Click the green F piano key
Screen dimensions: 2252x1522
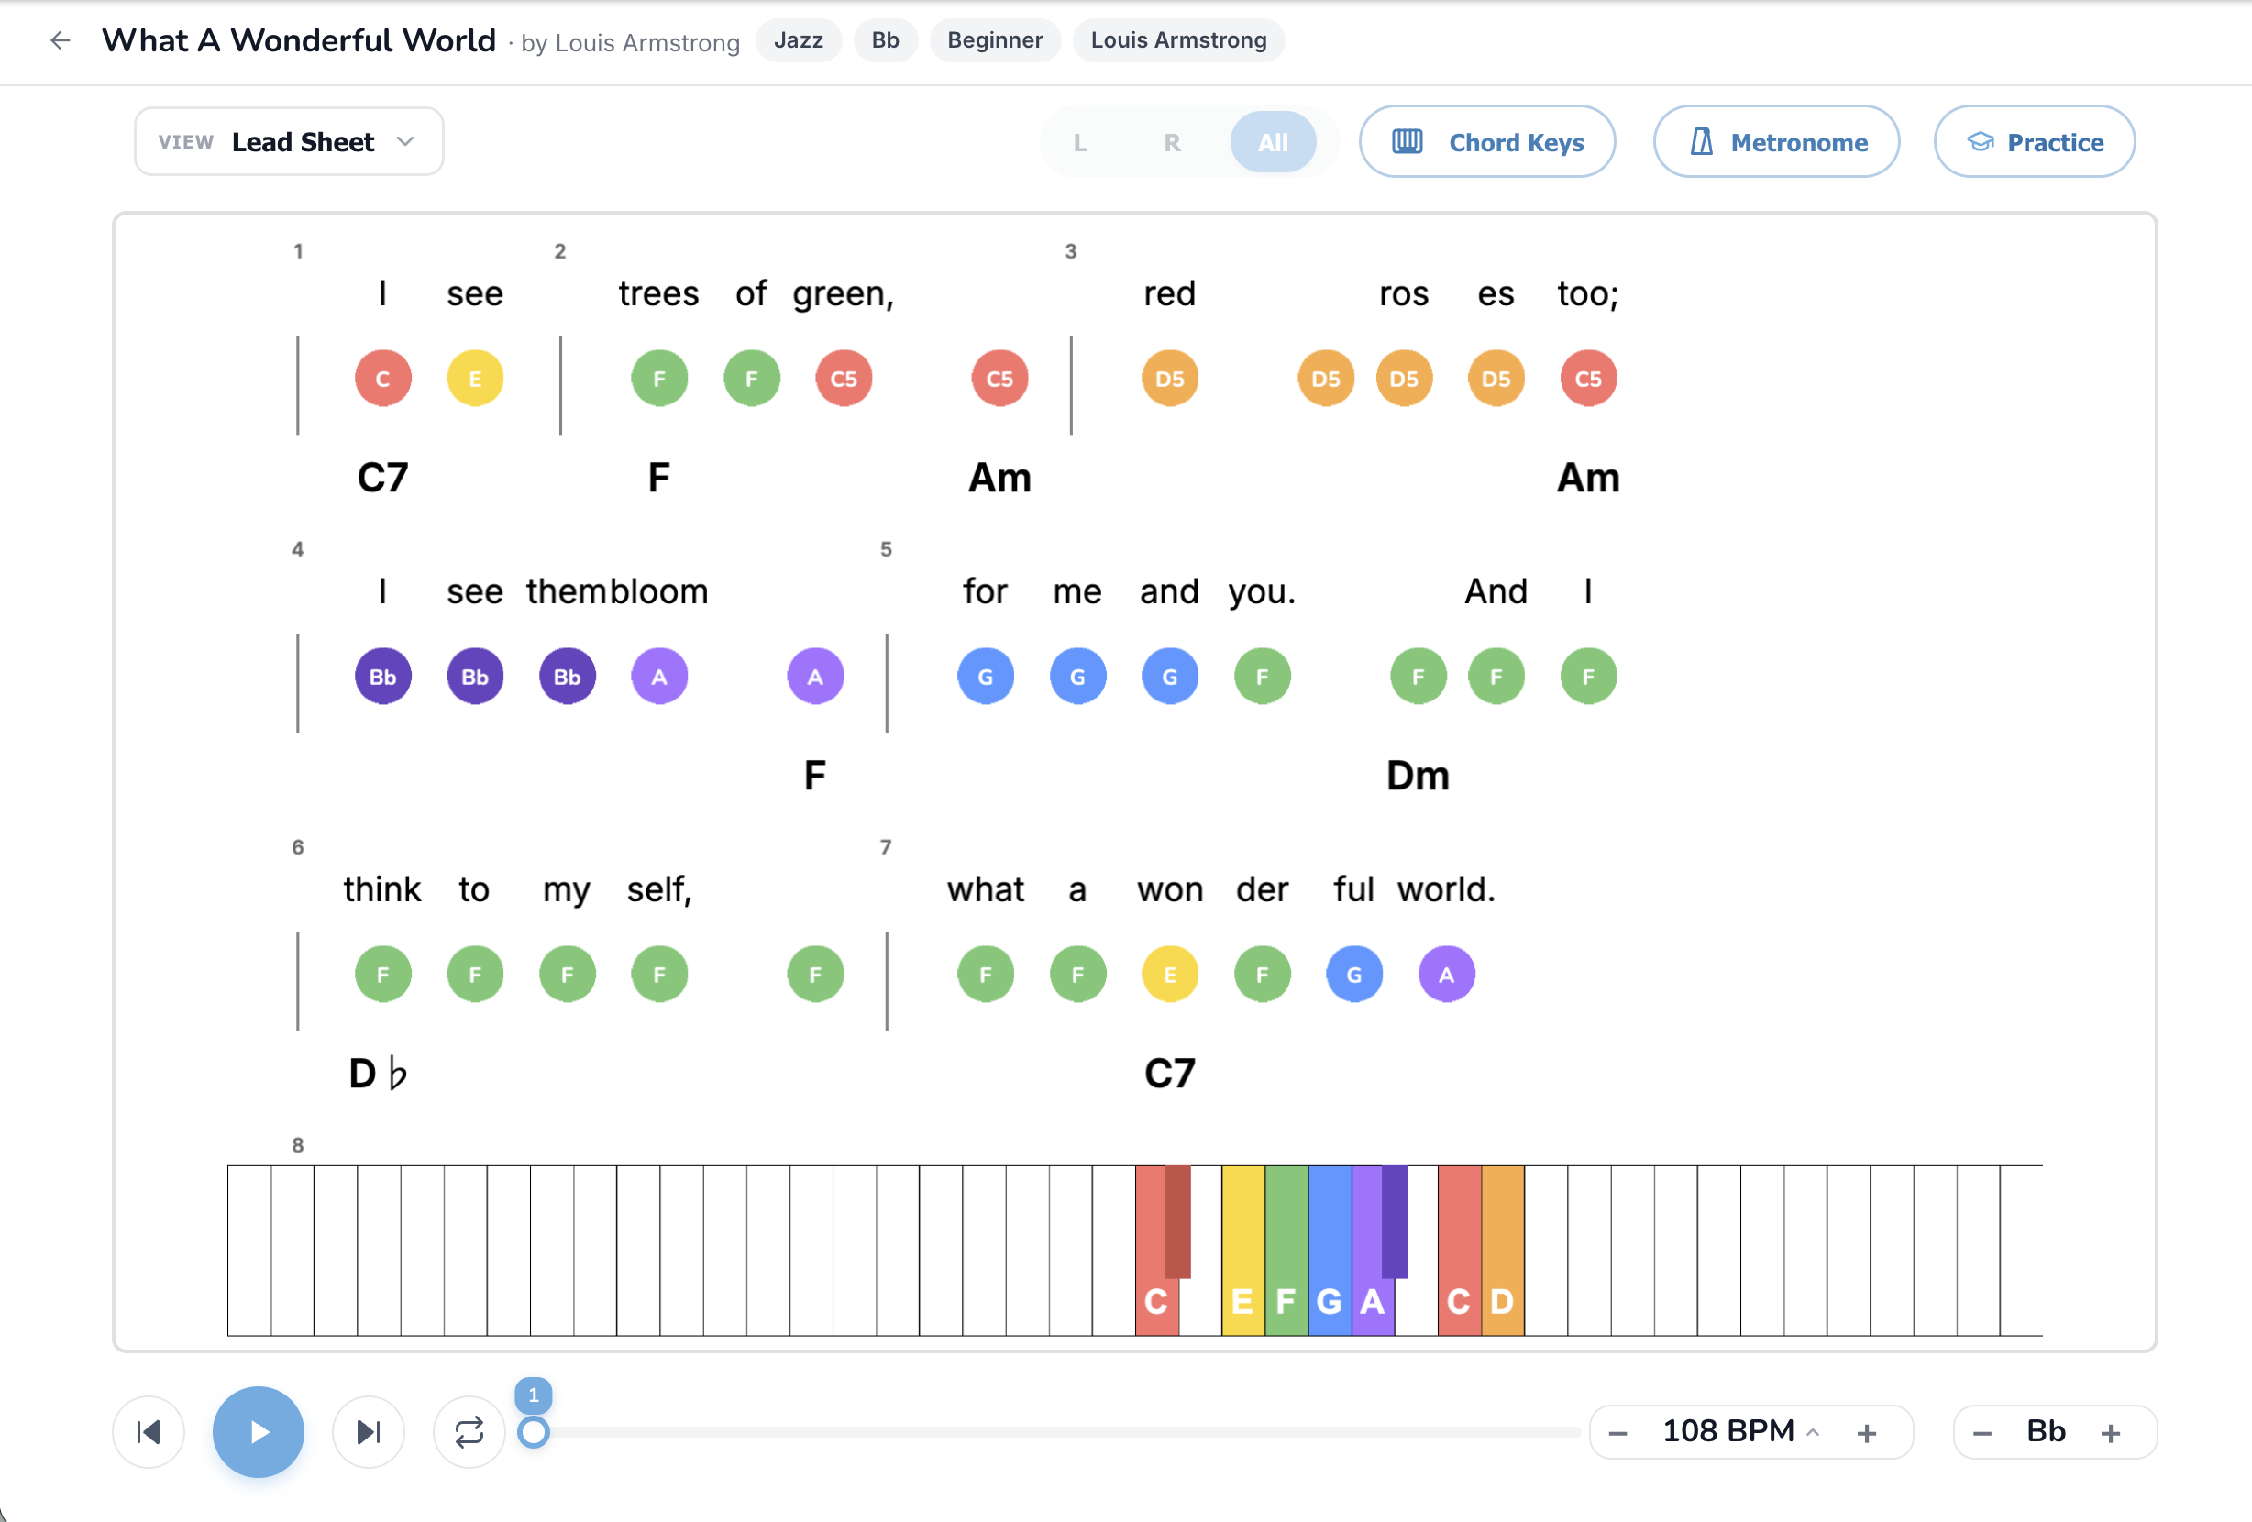pos(1286,1250)
